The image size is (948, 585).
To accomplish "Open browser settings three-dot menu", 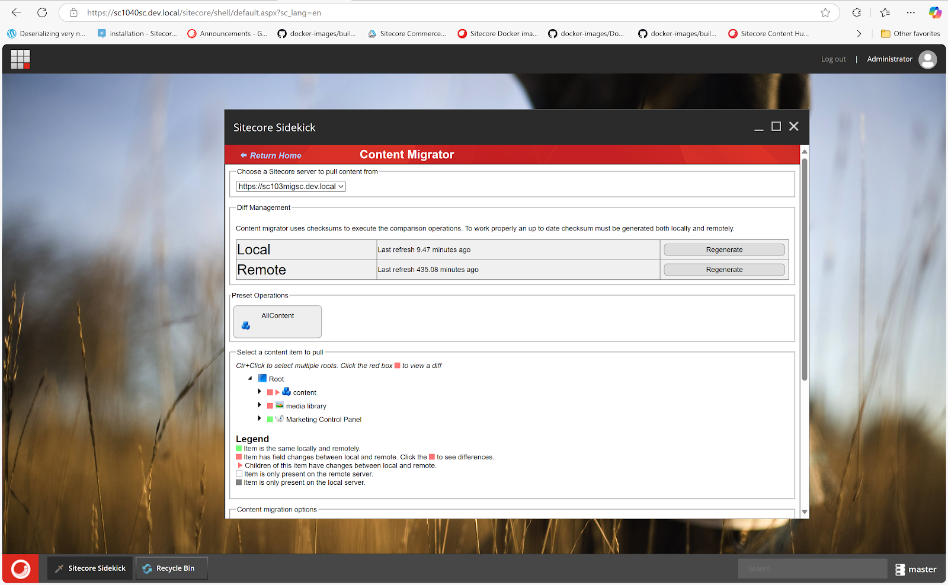I will pos(911,12).
